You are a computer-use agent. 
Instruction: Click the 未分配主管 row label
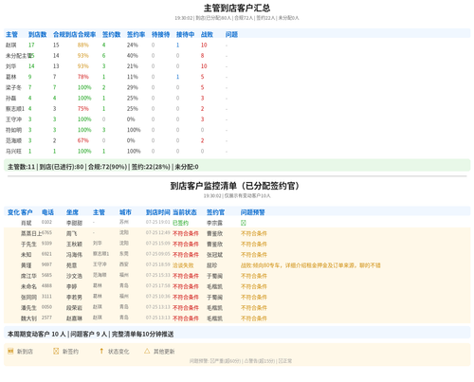[x=19, y=56]
